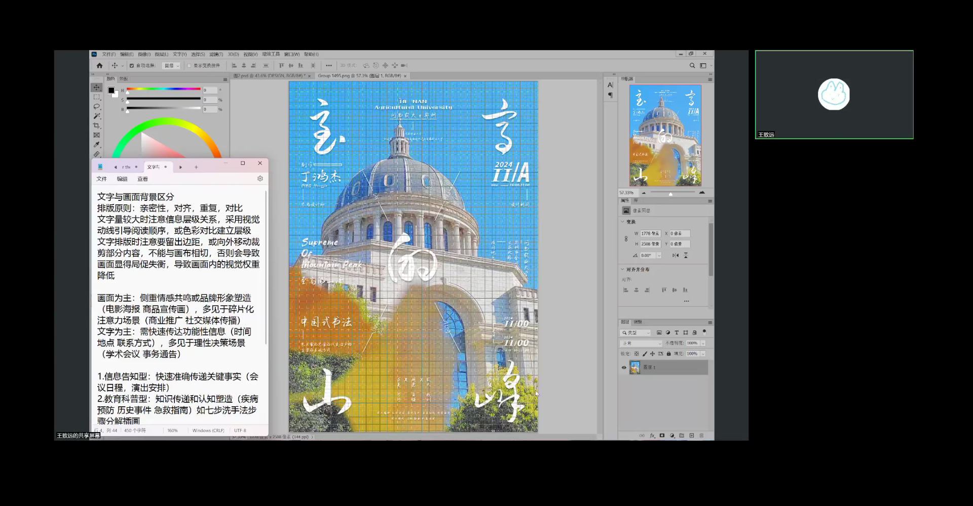
Task: Select the Crop tool
Action: coord(96,125)
